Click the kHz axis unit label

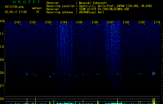point(2,21)
